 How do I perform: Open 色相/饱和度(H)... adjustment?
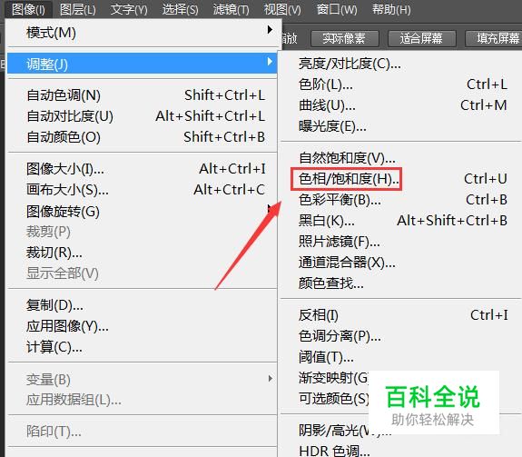pyautogui.click(x=401, y=179)
